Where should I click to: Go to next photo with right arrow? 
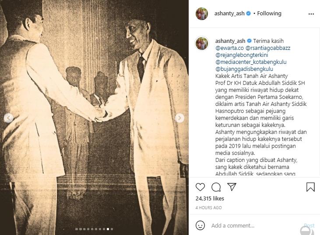pos(179,118)
